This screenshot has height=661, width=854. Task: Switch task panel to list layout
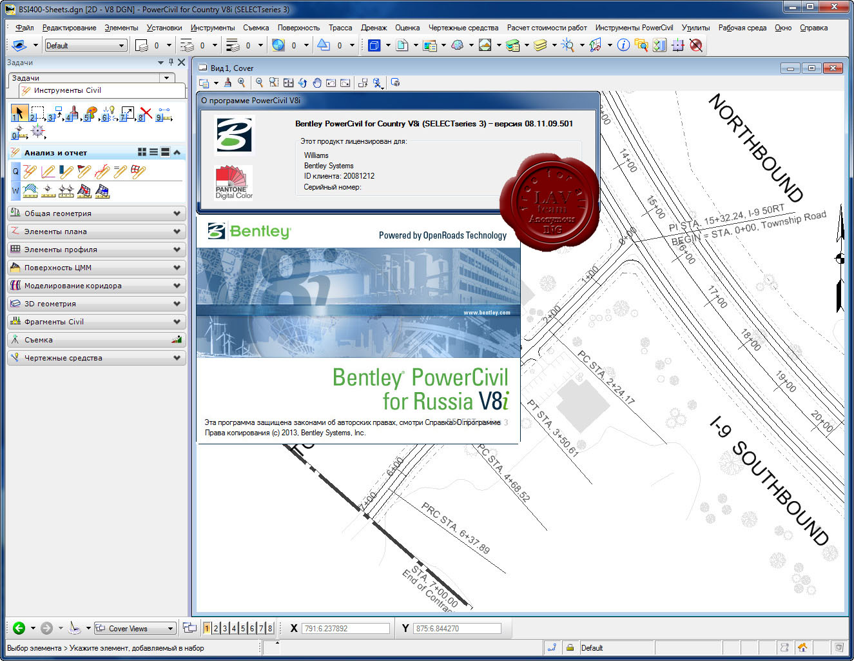coord(153,152)
